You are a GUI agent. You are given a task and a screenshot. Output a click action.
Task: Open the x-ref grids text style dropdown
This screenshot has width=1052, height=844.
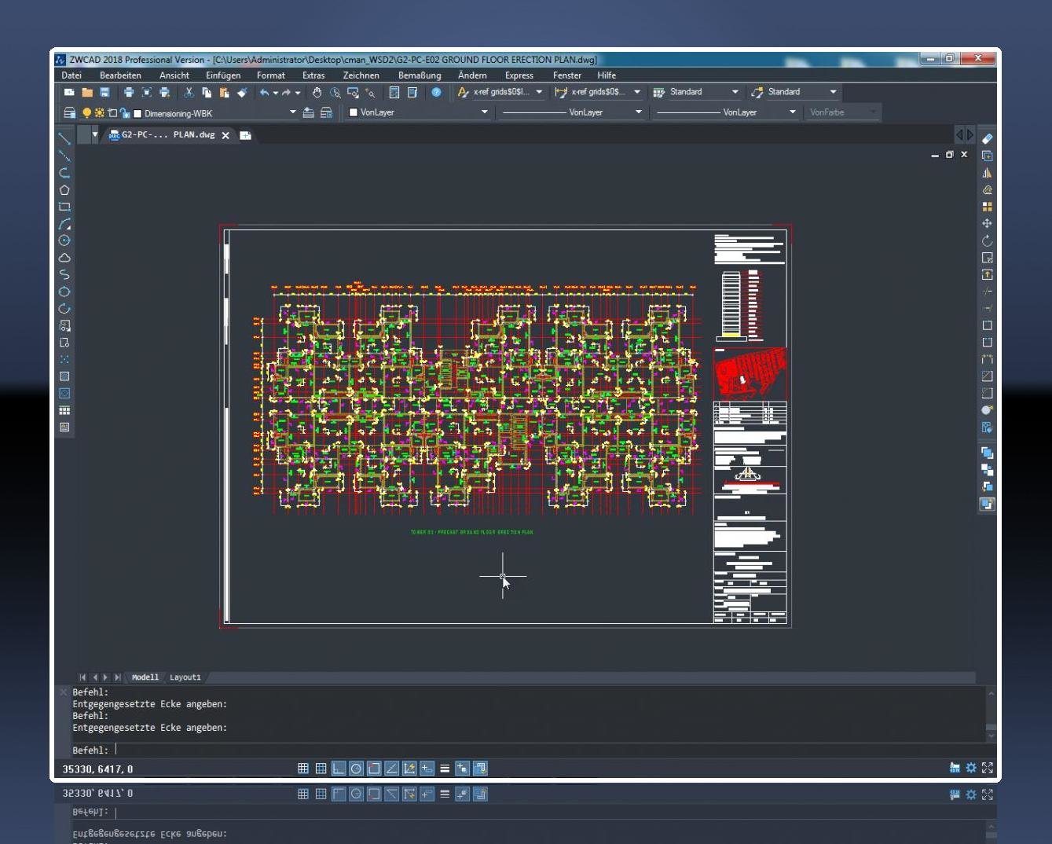point(539,92)
